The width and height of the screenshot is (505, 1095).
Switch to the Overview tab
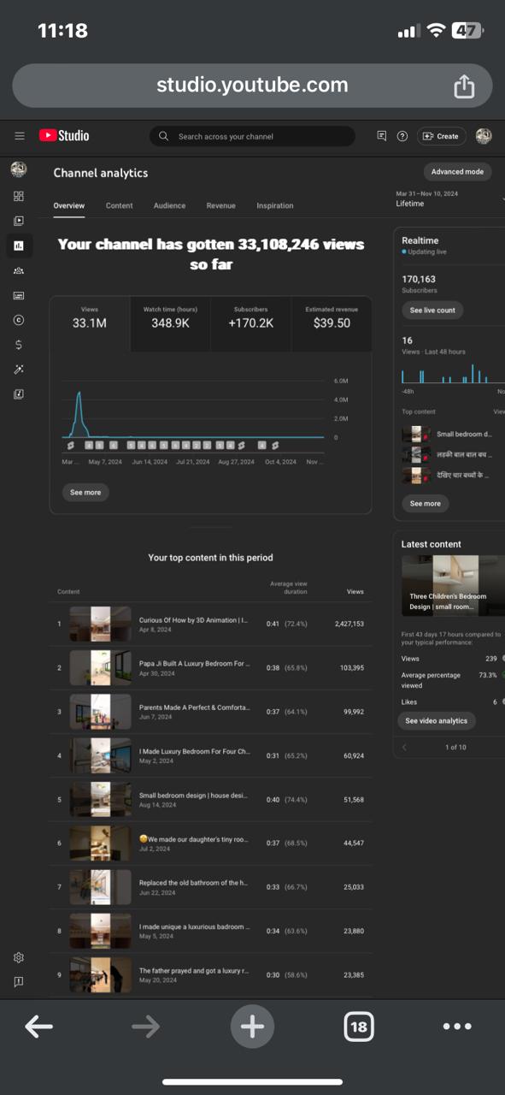click(x=69, y=205)
